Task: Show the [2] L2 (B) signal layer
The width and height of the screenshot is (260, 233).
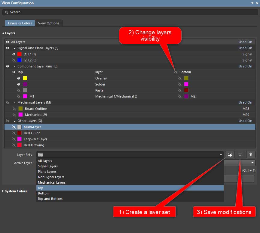Action: pyautogui.click(x=14, y=60)
